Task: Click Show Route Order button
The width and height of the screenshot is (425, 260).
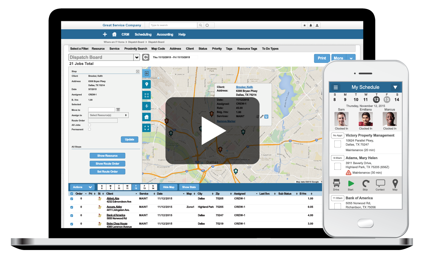Action: (x=107, y=163)
